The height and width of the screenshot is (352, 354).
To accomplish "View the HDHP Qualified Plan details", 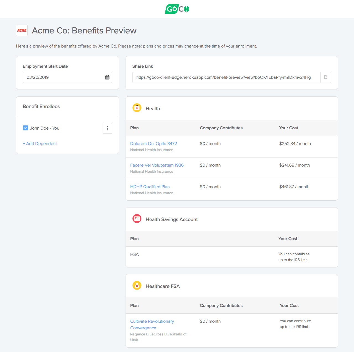I will [x=150, y=187].
